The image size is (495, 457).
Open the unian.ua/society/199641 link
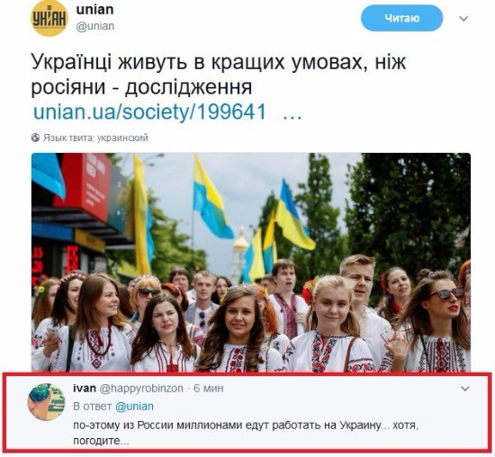149,112
